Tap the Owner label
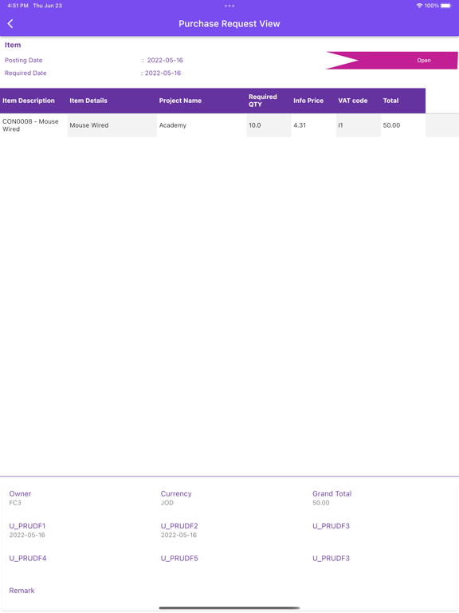 tap(20, 494)
